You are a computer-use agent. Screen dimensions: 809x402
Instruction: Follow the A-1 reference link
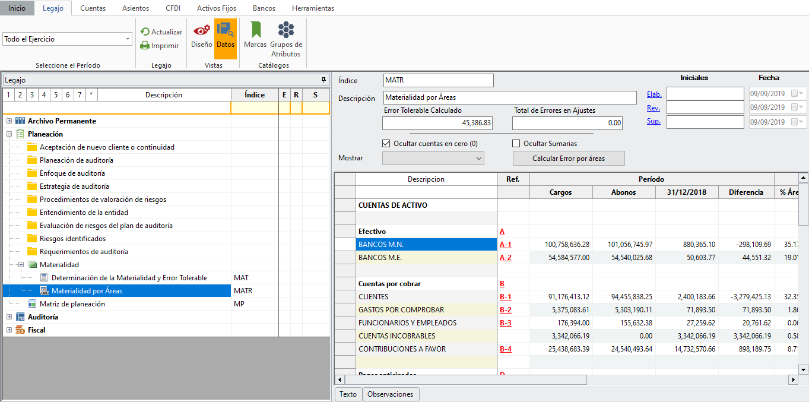pos(505,245)
